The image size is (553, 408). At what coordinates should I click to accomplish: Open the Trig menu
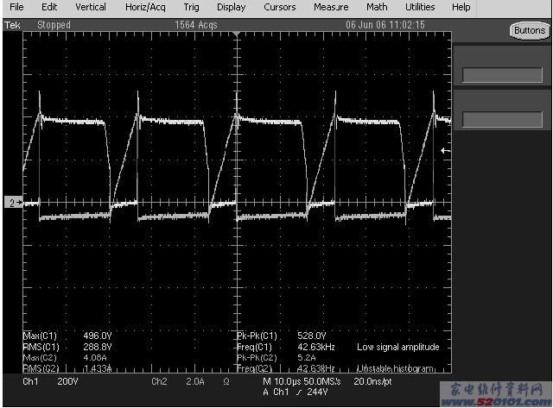[x=191, y=7]
